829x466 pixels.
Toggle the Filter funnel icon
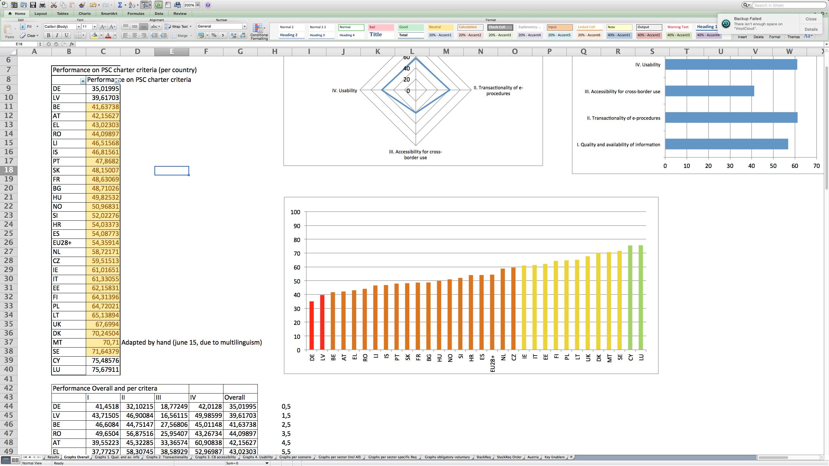pos(145,5)
